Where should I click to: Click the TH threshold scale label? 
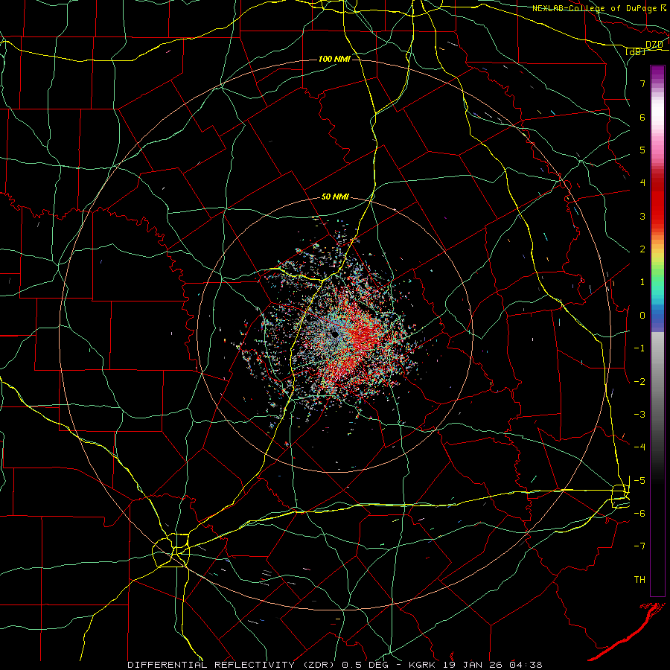[639, 580]
